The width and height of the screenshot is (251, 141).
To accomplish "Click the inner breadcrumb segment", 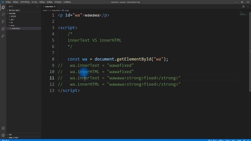I will 45,11.
